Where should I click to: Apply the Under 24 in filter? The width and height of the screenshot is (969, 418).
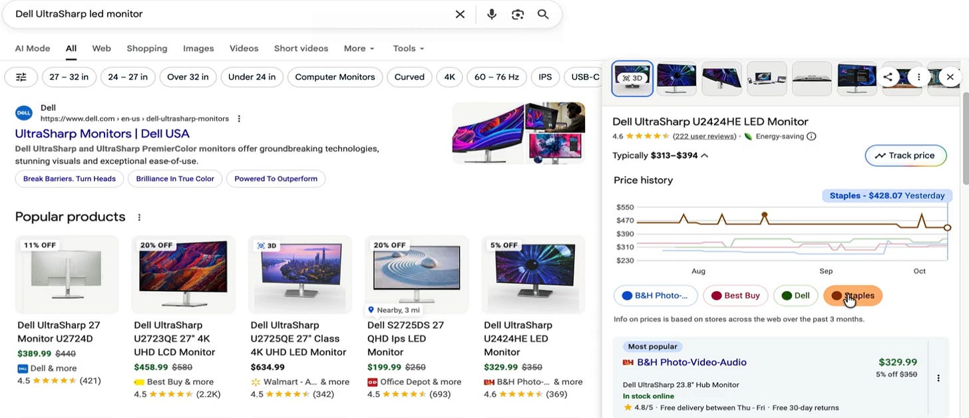point(252,77)
